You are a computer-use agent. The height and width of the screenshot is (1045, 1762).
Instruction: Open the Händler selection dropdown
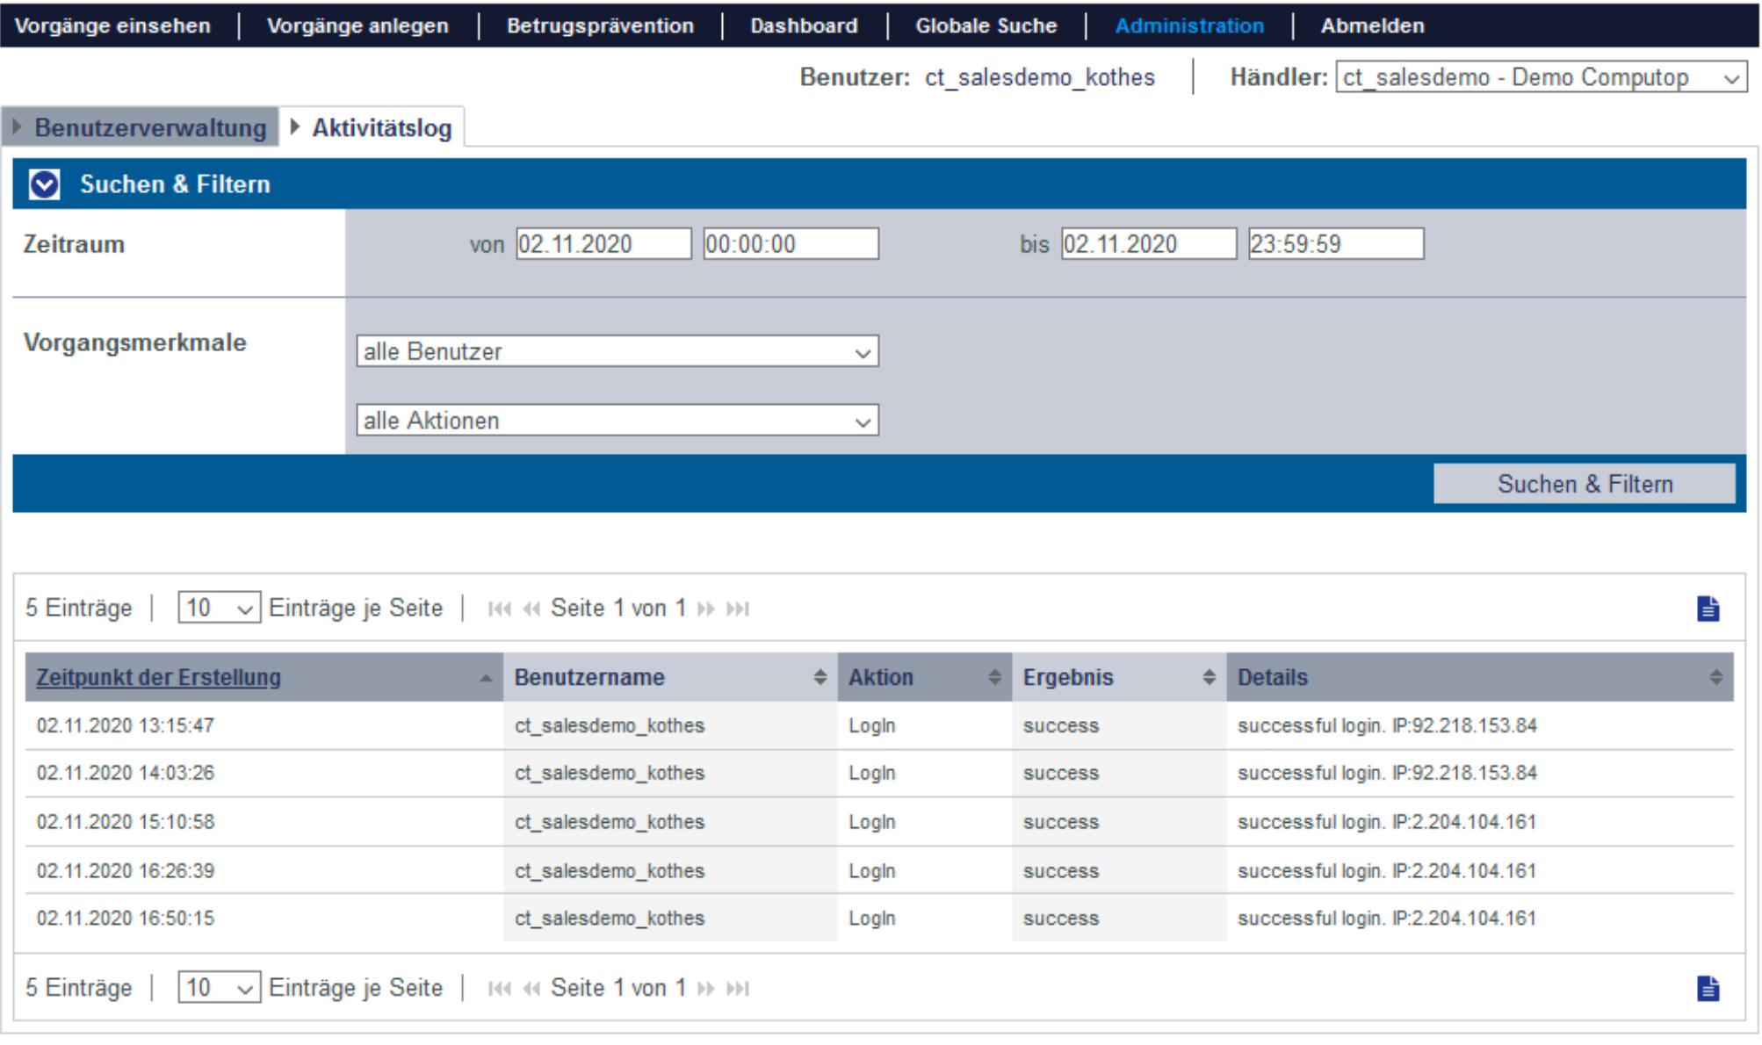[x=1541, y=77]
